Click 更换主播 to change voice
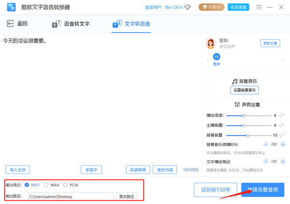This screenshot has width=290, height=204. click(270, 44)
